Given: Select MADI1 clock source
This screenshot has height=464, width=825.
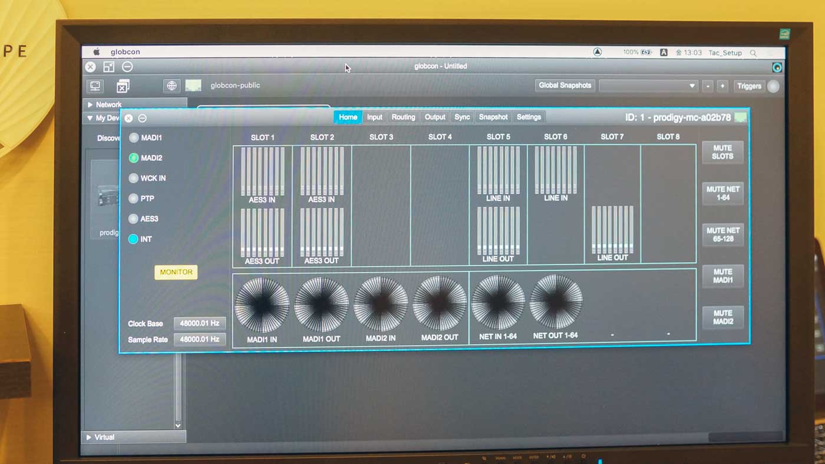Looking at the screenshot, I should coord(134,138).
